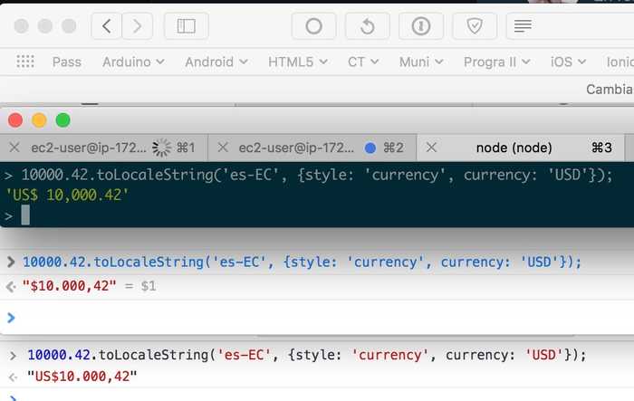Switch to second ec2-user terminal tab
The image size is (634, 401).
312,148
